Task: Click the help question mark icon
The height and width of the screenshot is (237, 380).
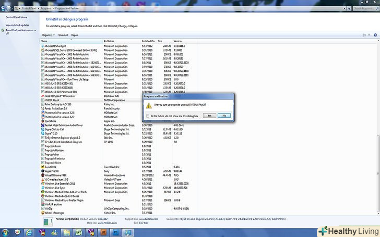Action: tap(376, 35)
